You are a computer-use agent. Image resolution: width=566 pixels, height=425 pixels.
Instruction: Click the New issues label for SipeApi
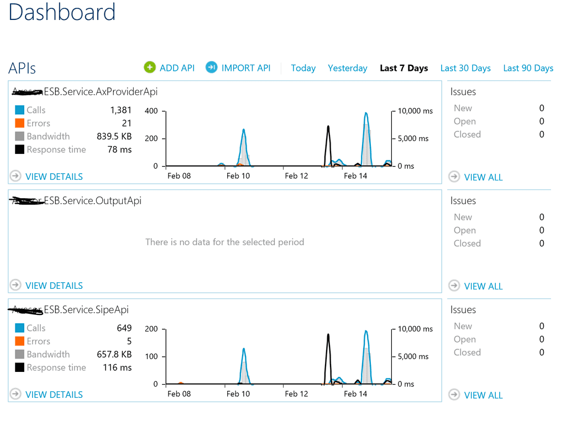pos(463,326)
